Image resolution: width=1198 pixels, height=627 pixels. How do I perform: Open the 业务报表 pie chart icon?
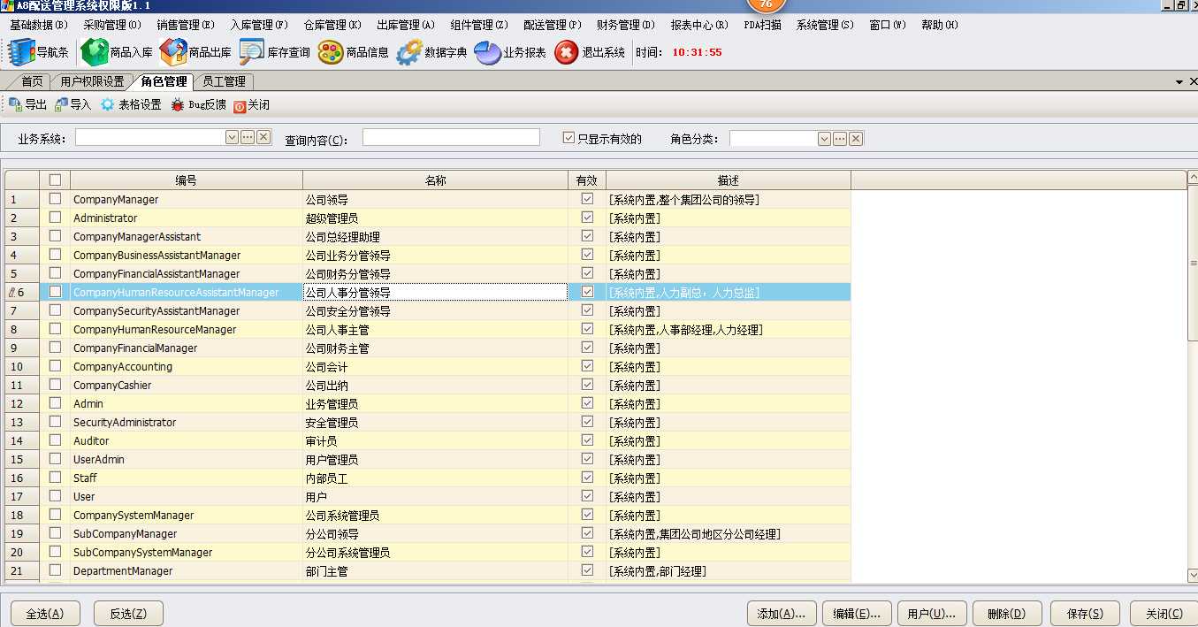point(488,52)
